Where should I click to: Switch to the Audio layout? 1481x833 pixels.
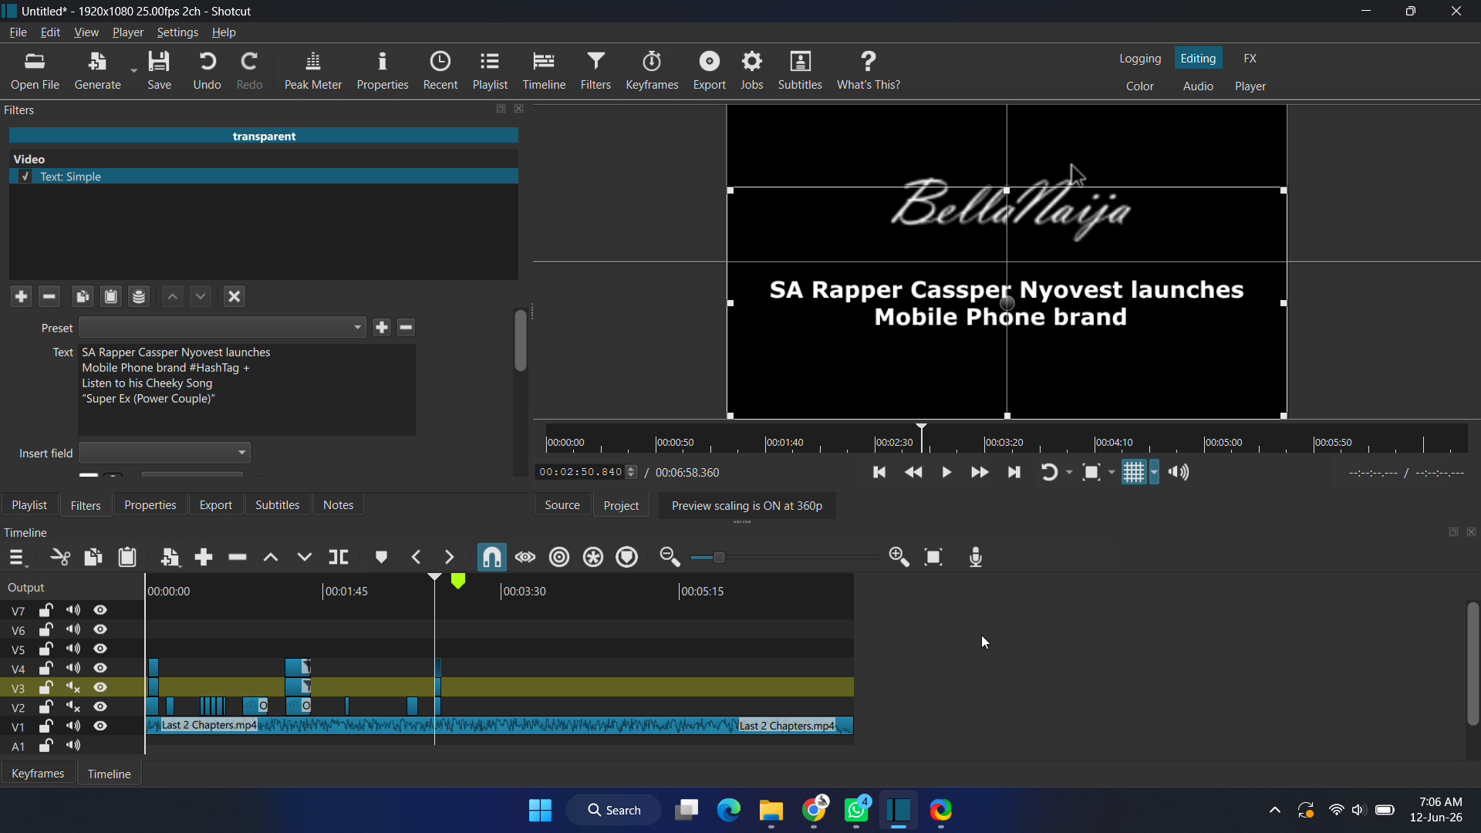click(x=1198, y=86)
